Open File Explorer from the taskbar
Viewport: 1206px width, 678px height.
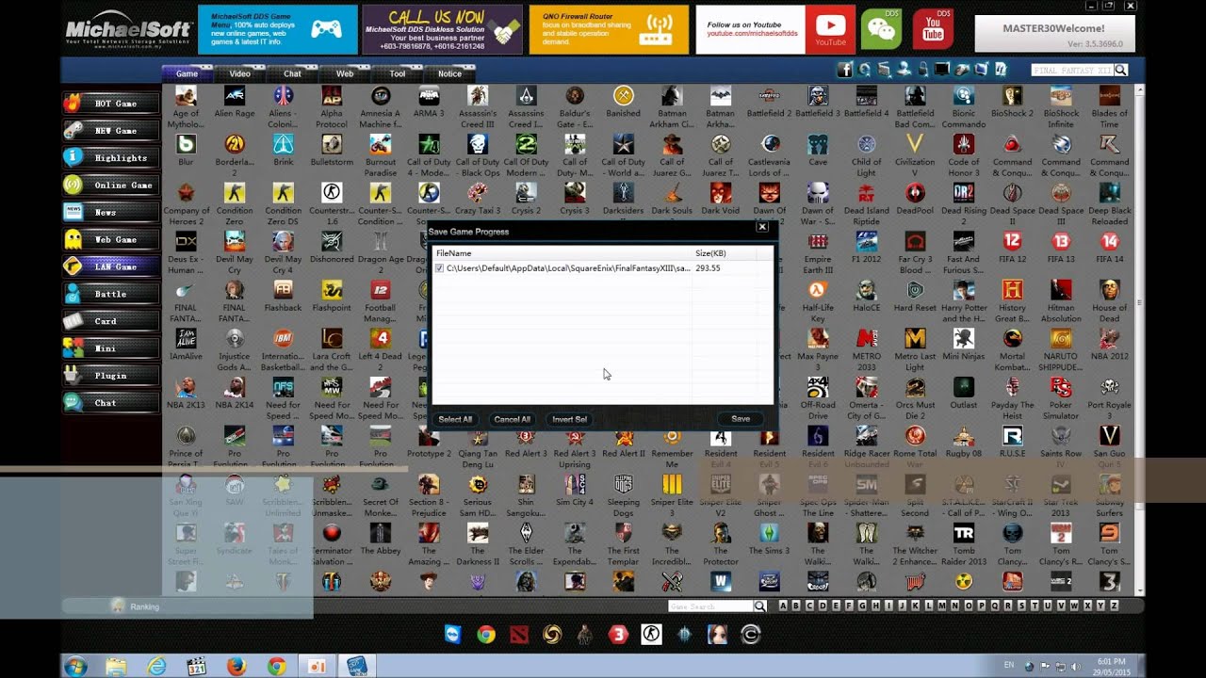point(116,666)
